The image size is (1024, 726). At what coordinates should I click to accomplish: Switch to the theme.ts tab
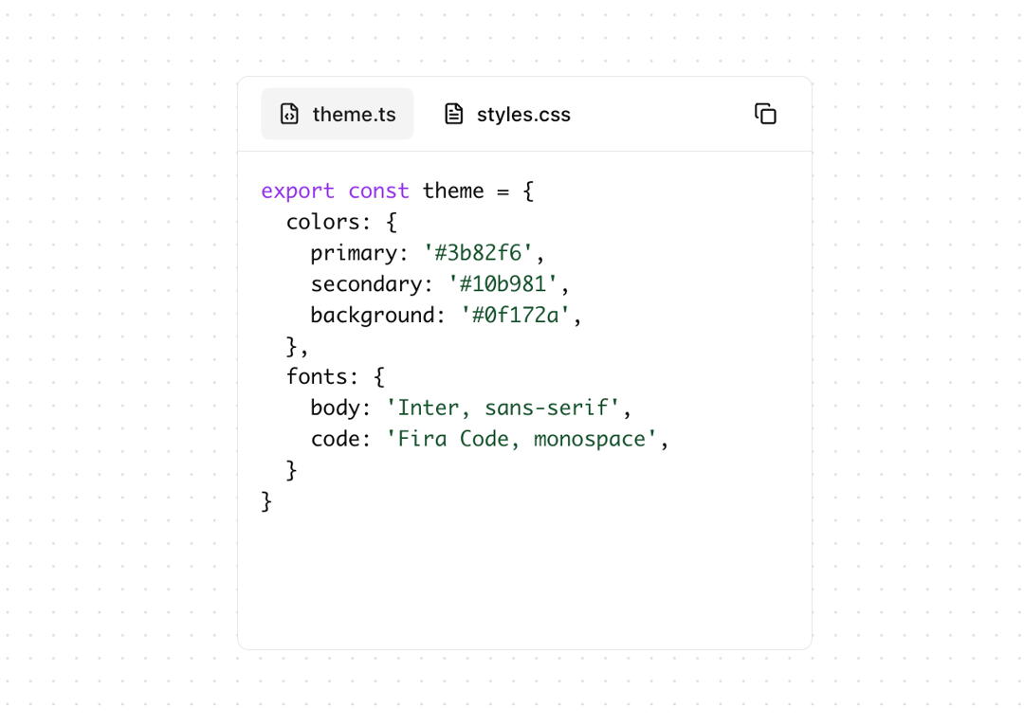click(337, 114)
